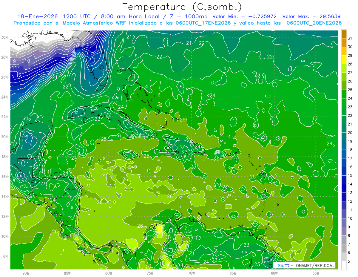This screenshot has width=358, height=277.
Task: Click the '60W' longitude axis label
Action: 274,273
